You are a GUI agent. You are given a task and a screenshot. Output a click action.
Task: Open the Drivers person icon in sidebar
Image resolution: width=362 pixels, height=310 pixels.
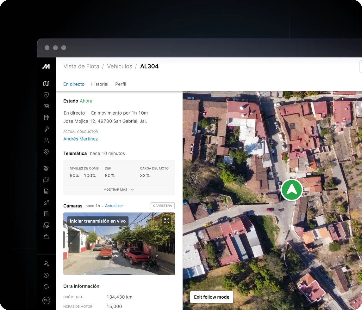46,140
